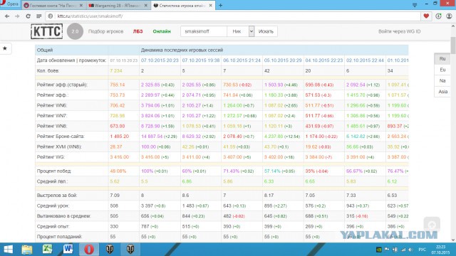Viewport: 456px width, 256px height.
Task: Select the Na region tab
Action: pyautogui.click(x=442, y=80)
